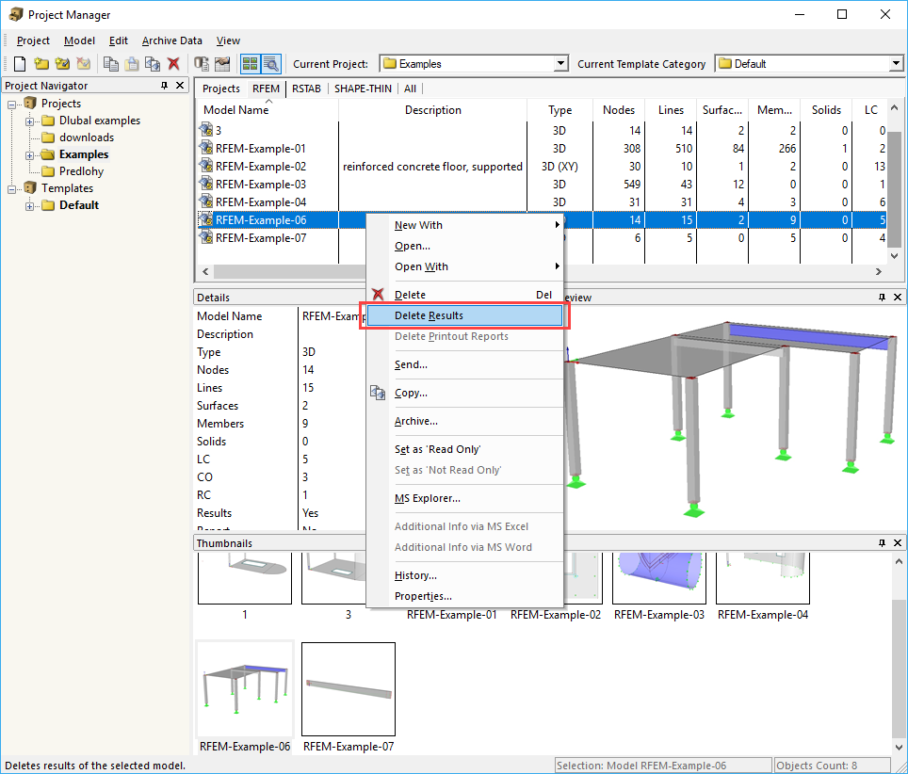The width and height of the screenshot is (908, 774).
Task: Choose History... in the context menu
Action: [x=465, y=575]
